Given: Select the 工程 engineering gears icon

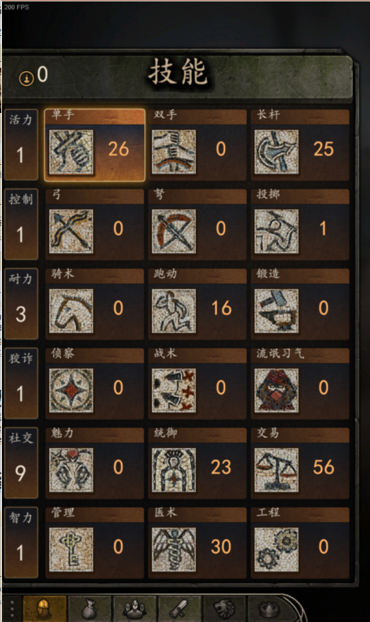Looking at the screenshot, I should coord(276,550).
